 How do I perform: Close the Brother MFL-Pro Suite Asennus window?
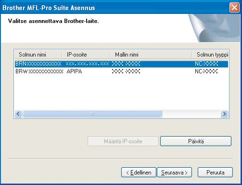[234, 8]
